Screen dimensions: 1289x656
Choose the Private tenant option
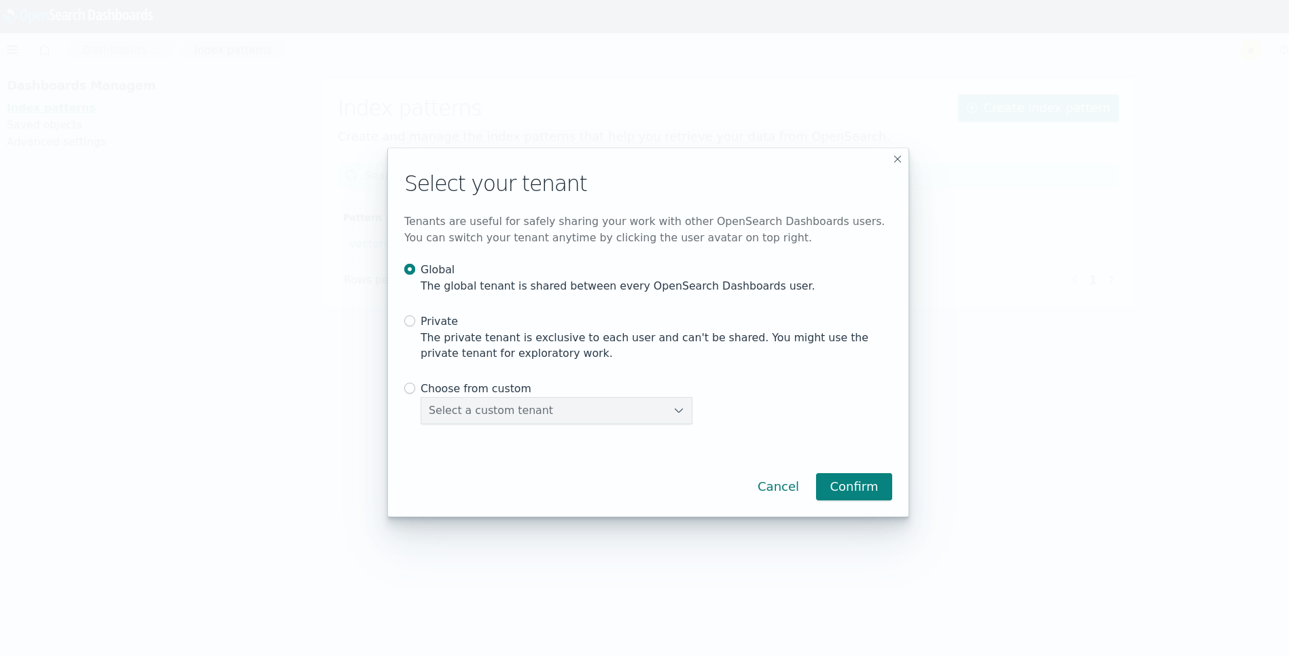point(410,321)
